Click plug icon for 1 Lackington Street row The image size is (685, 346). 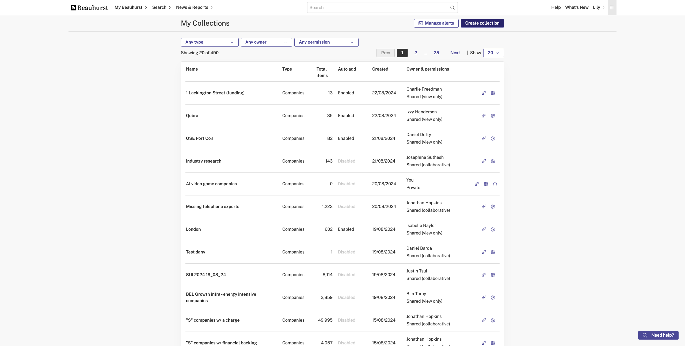coord(484,93)
